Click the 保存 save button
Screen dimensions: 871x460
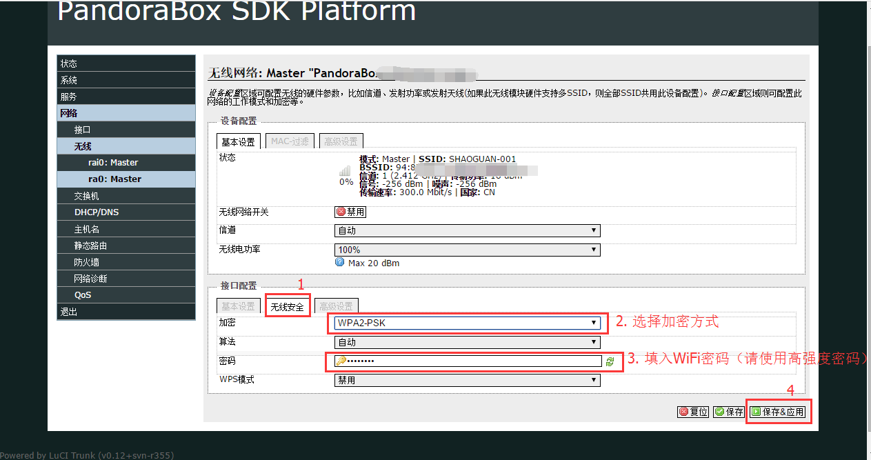tap(729, 412)
